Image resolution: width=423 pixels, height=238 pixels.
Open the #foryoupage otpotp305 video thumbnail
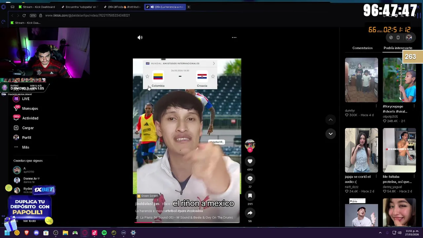pyautogui.click(x=399, y=80)
